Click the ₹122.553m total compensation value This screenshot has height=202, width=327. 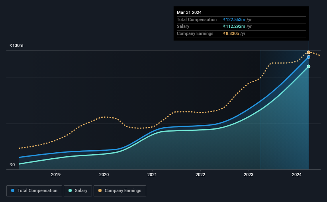[x=234, y=19]
